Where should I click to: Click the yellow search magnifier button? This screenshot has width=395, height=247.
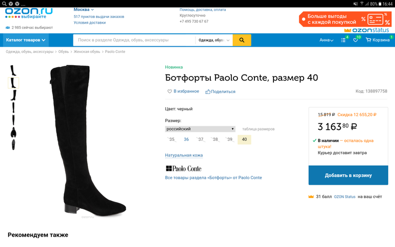(x=242, y=40)
